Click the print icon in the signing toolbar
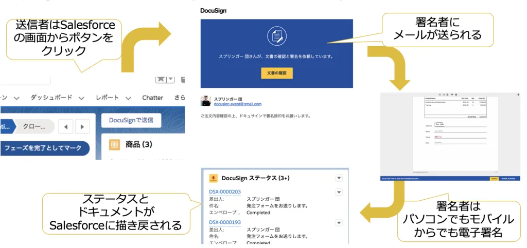The image size is (527, 248). click(452, 95)
